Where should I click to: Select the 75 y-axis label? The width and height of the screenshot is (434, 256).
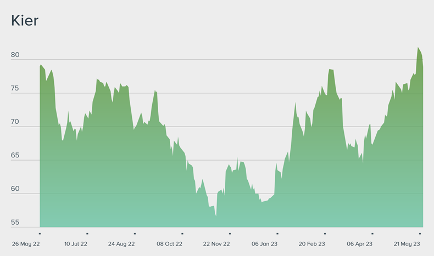pyautogui.click(x=15, y=89)
